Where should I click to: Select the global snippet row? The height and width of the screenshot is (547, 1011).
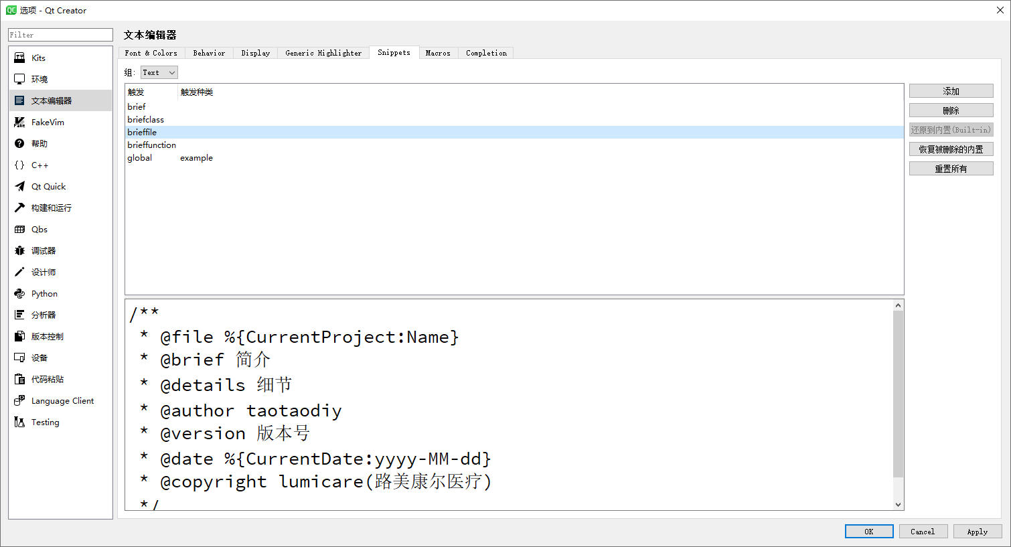tap(514, 157)
